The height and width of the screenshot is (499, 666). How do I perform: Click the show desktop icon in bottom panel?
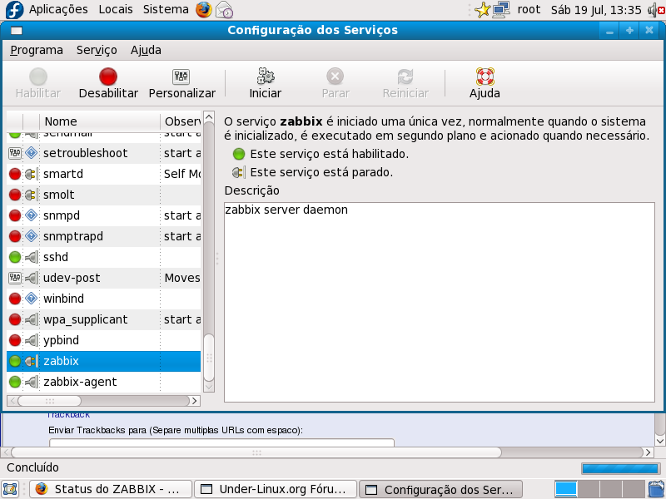tap(10, 489)
